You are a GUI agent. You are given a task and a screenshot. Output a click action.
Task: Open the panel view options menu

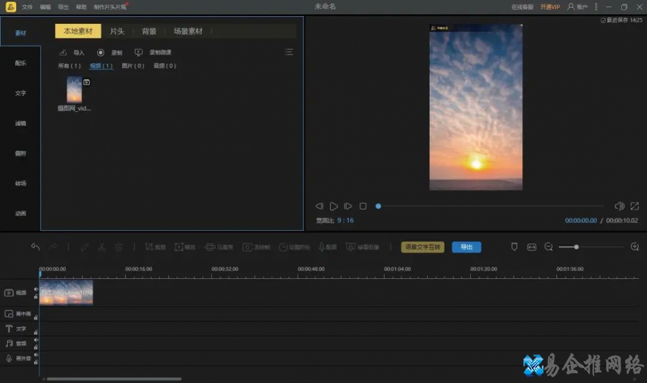coord(289,52)
